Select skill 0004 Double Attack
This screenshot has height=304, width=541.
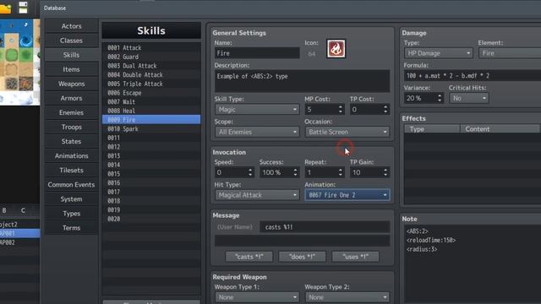tap(151, 75)
